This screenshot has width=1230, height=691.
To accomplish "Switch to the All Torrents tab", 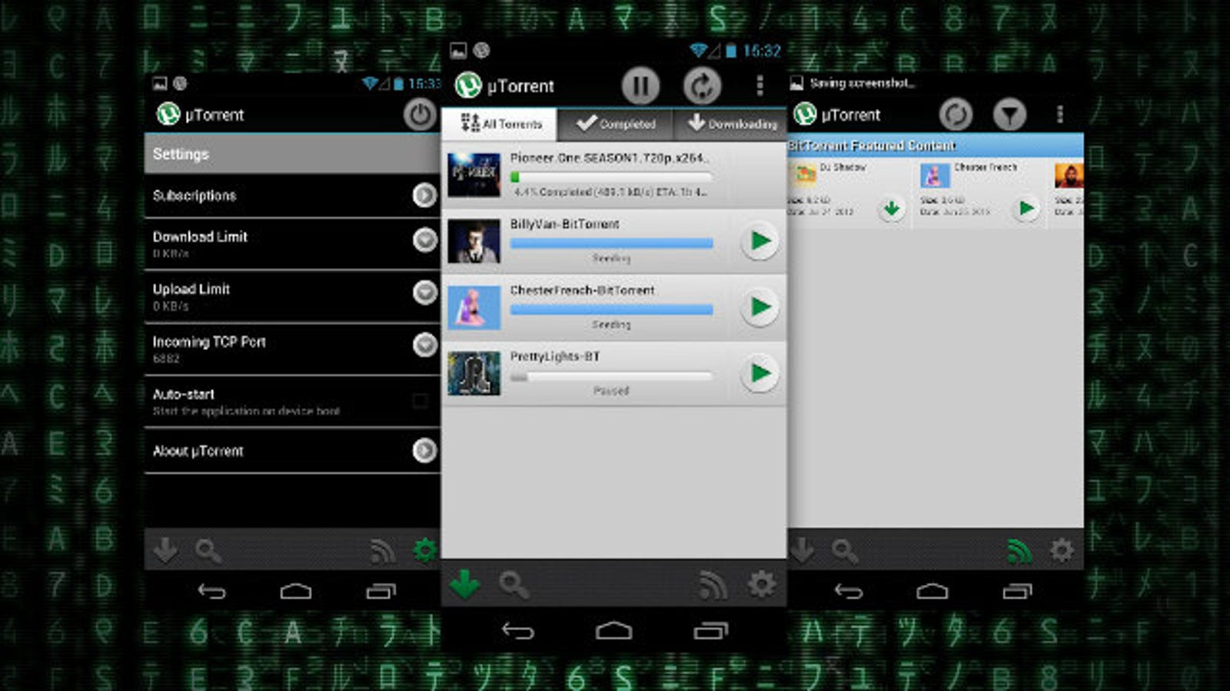I will pos(500,124).
